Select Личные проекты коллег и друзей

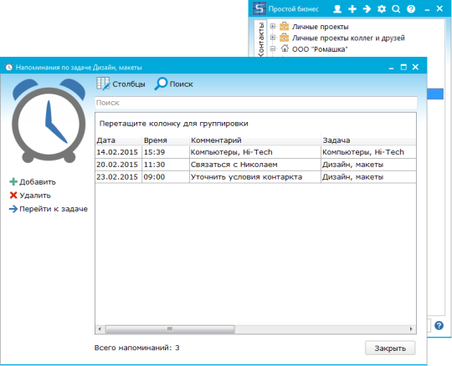tap(348, 38)
